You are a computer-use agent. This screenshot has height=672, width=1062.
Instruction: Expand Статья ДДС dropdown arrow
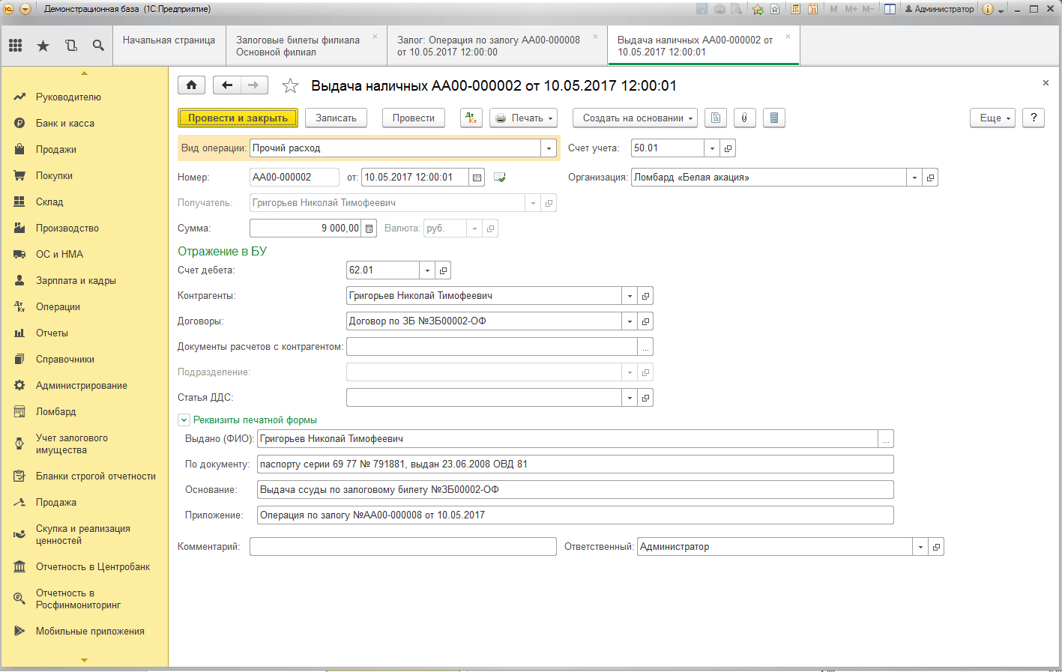tap(630, 398)
